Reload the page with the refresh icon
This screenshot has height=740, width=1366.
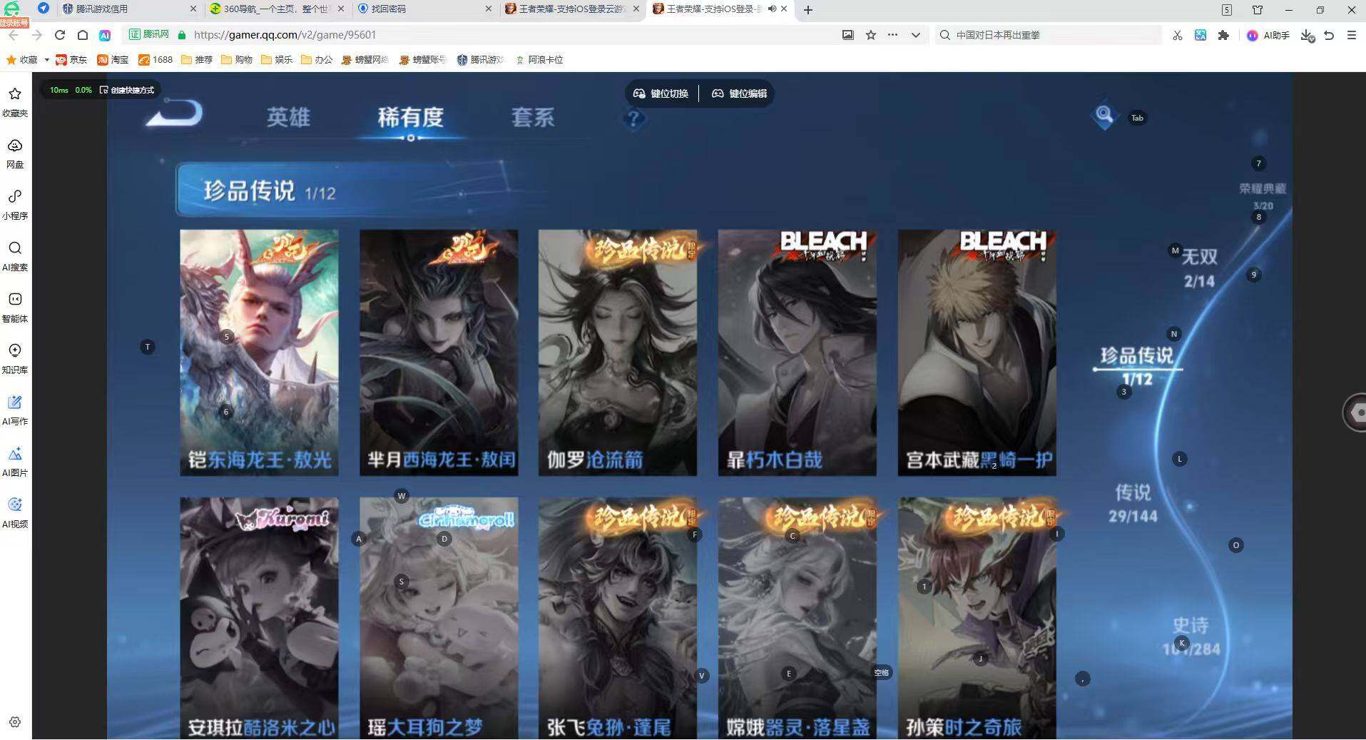tap(60, 35)
